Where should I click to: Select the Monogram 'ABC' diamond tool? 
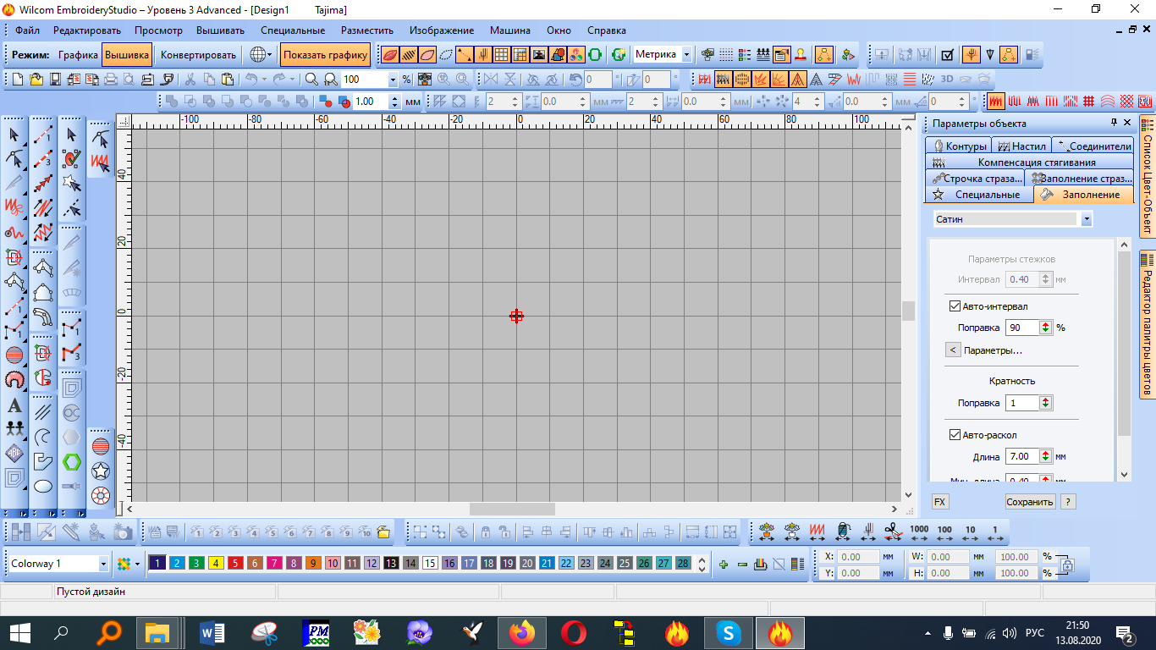14,453
